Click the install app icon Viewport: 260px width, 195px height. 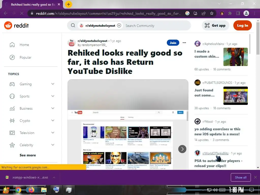[196, 13]
